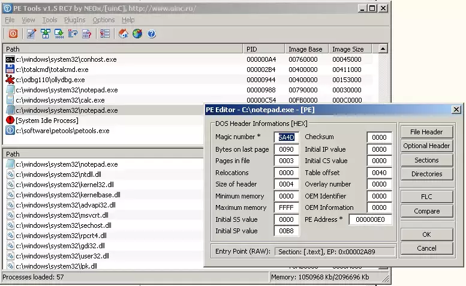Click the Pages in file field
The height and width of the screenshot is (286, 466).
[286, 161]
